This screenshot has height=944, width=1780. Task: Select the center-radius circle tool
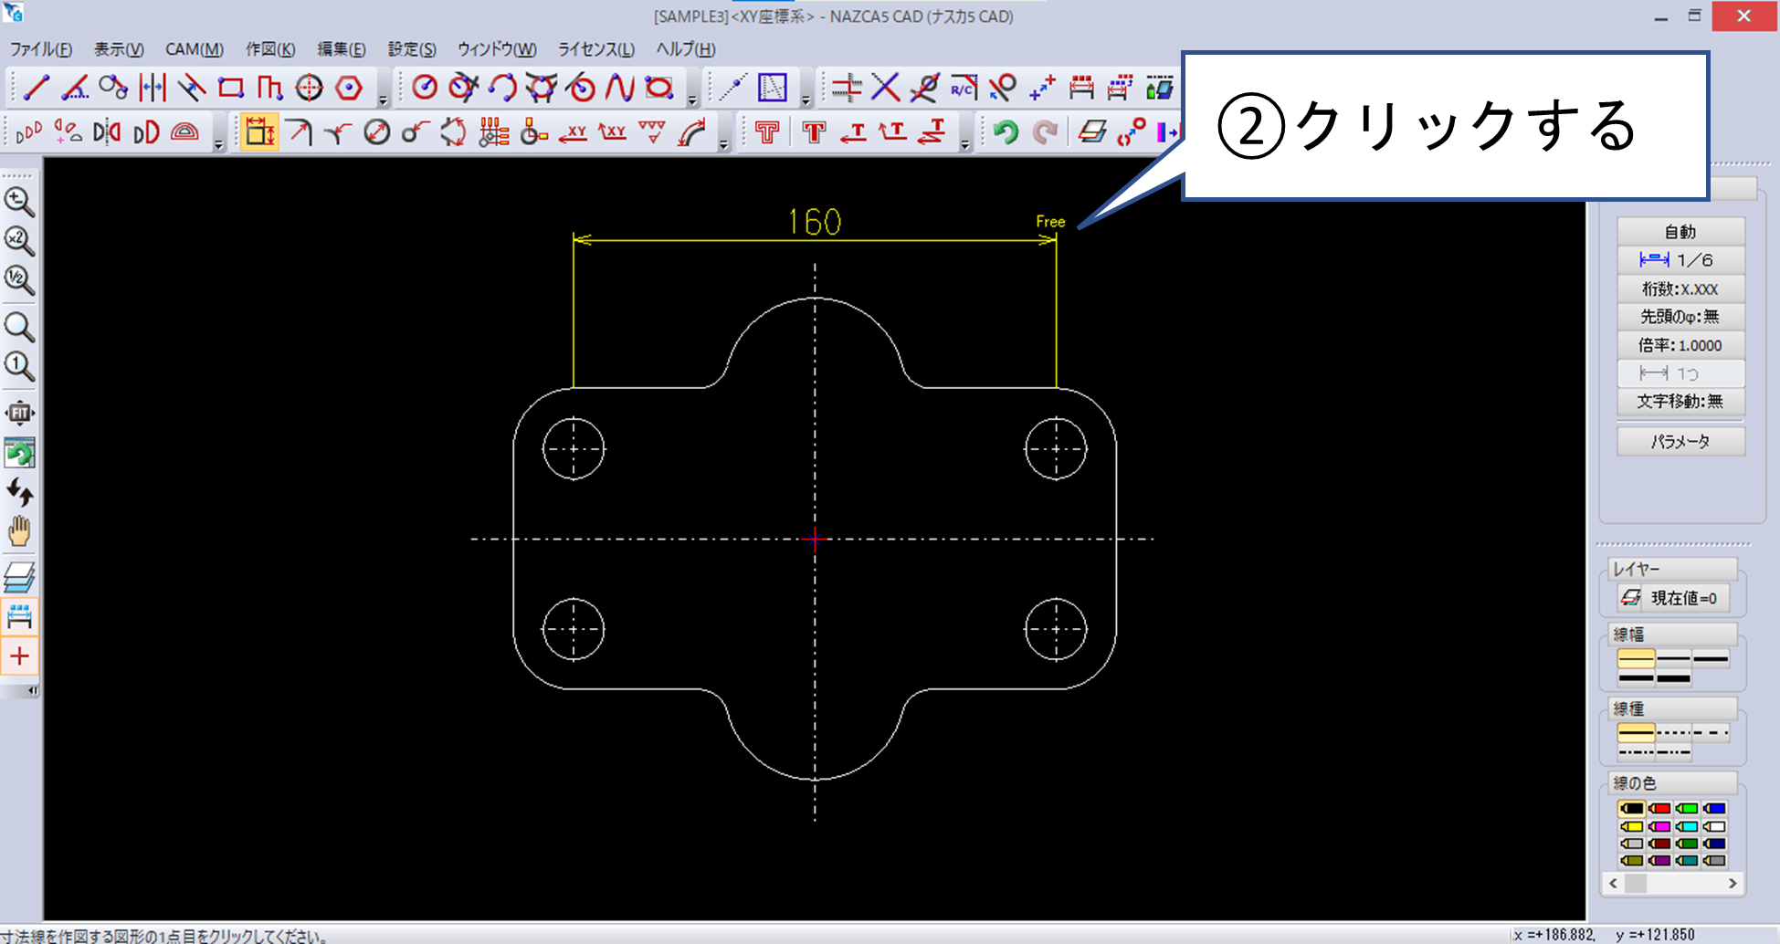click(x=425, y=88)
